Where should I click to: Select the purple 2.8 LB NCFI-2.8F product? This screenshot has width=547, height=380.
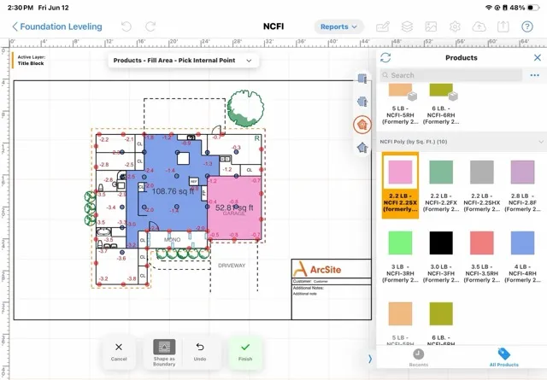pos(522,186)
